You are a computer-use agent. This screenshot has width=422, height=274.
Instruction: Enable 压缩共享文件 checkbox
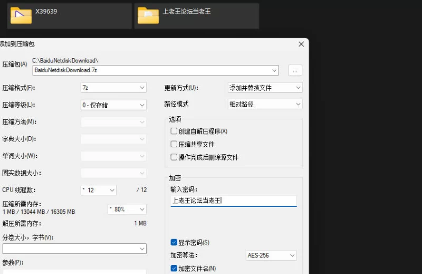pyautogui.click(x=174, y=144)
